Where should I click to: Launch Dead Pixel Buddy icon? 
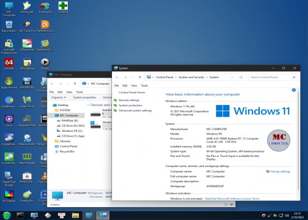(9, 179)
